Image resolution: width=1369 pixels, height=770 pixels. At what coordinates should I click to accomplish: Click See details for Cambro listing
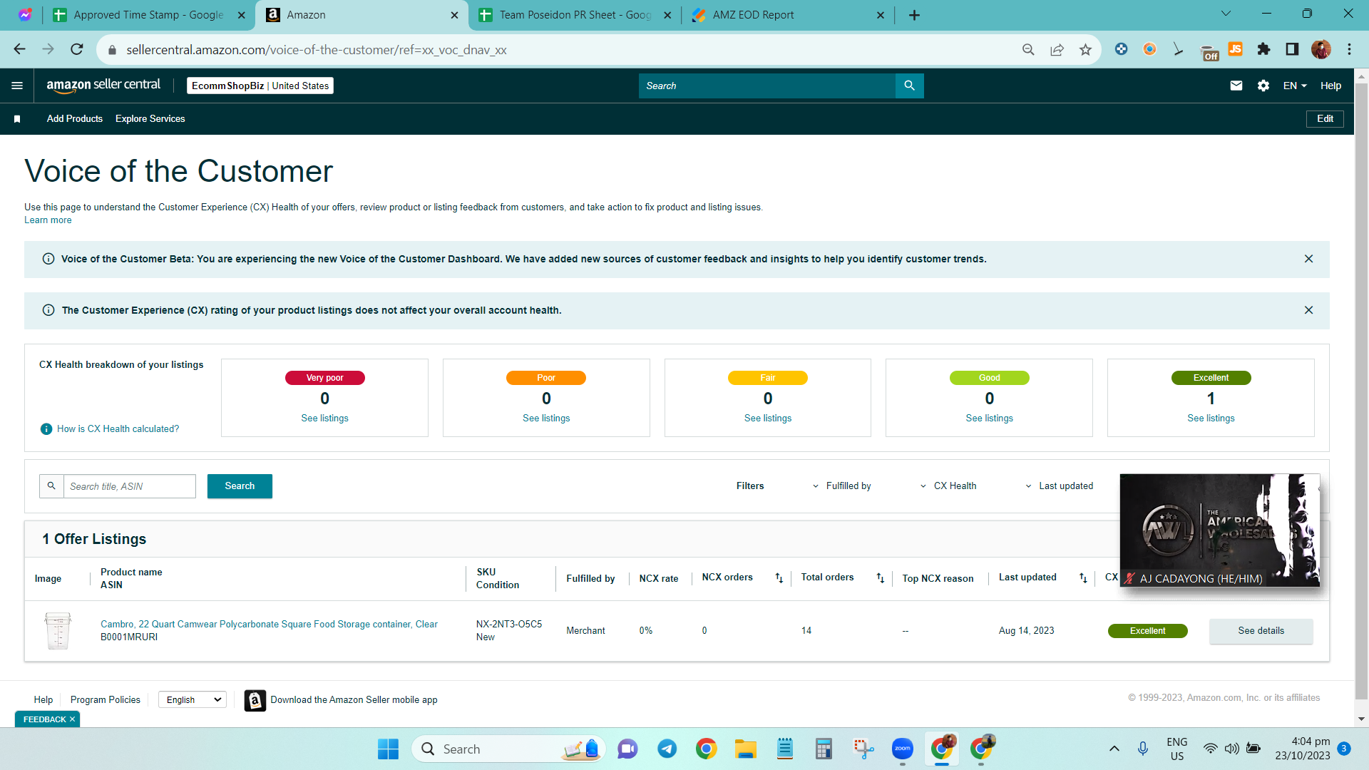click(1261, 631)
